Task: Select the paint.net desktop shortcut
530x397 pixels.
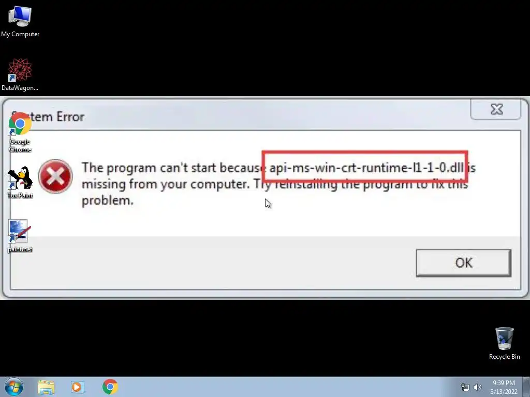Action: pos(20,236)
